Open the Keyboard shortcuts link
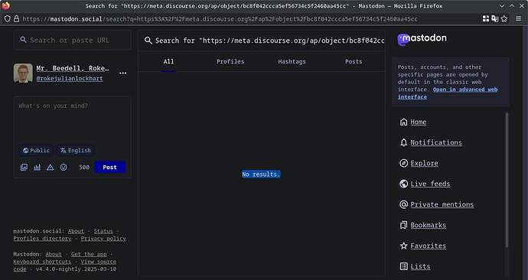The height and width of the screenshot is (280, 528). coord(42,262)
